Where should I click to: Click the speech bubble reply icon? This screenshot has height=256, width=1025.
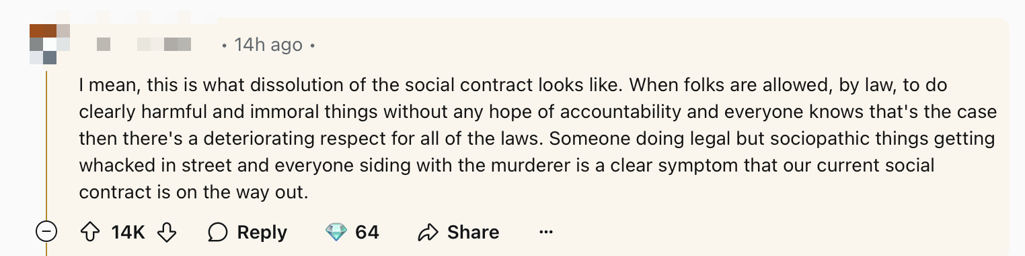(217, 233)
